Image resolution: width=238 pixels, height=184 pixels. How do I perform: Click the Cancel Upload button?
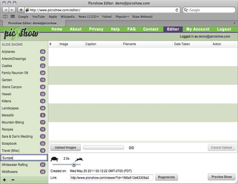222,148
